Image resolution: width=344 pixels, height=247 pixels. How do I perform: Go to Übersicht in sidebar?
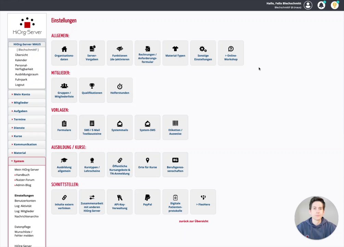[x=22, y=55]
